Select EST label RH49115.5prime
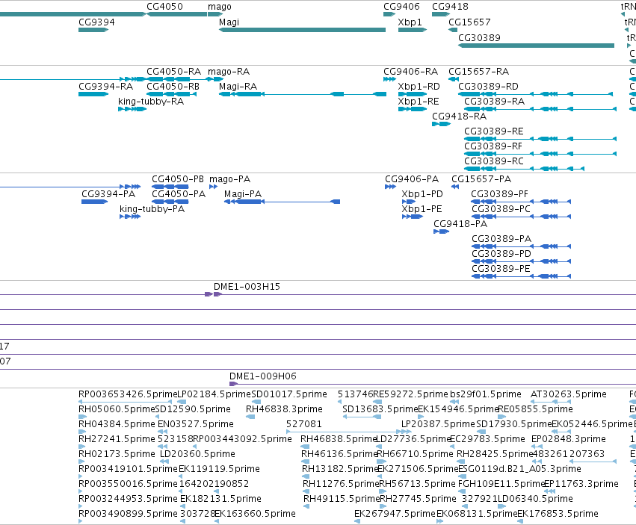 pyautogui.click(x=342, y=499)
